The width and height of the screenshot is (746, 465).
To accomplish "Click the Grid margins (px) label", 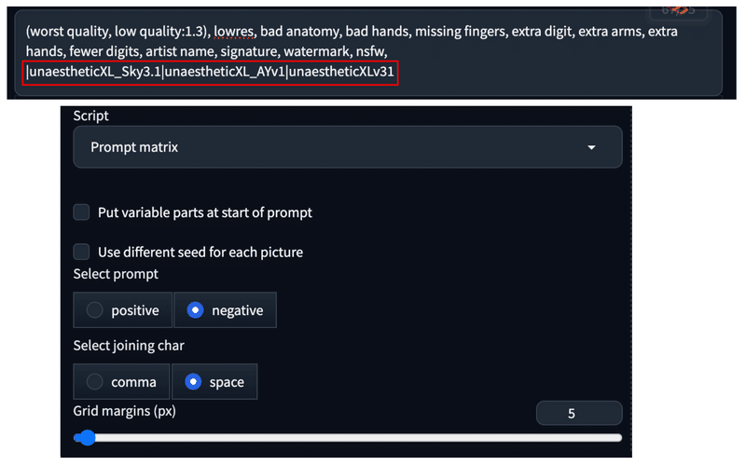I will (x=125, y=411).
